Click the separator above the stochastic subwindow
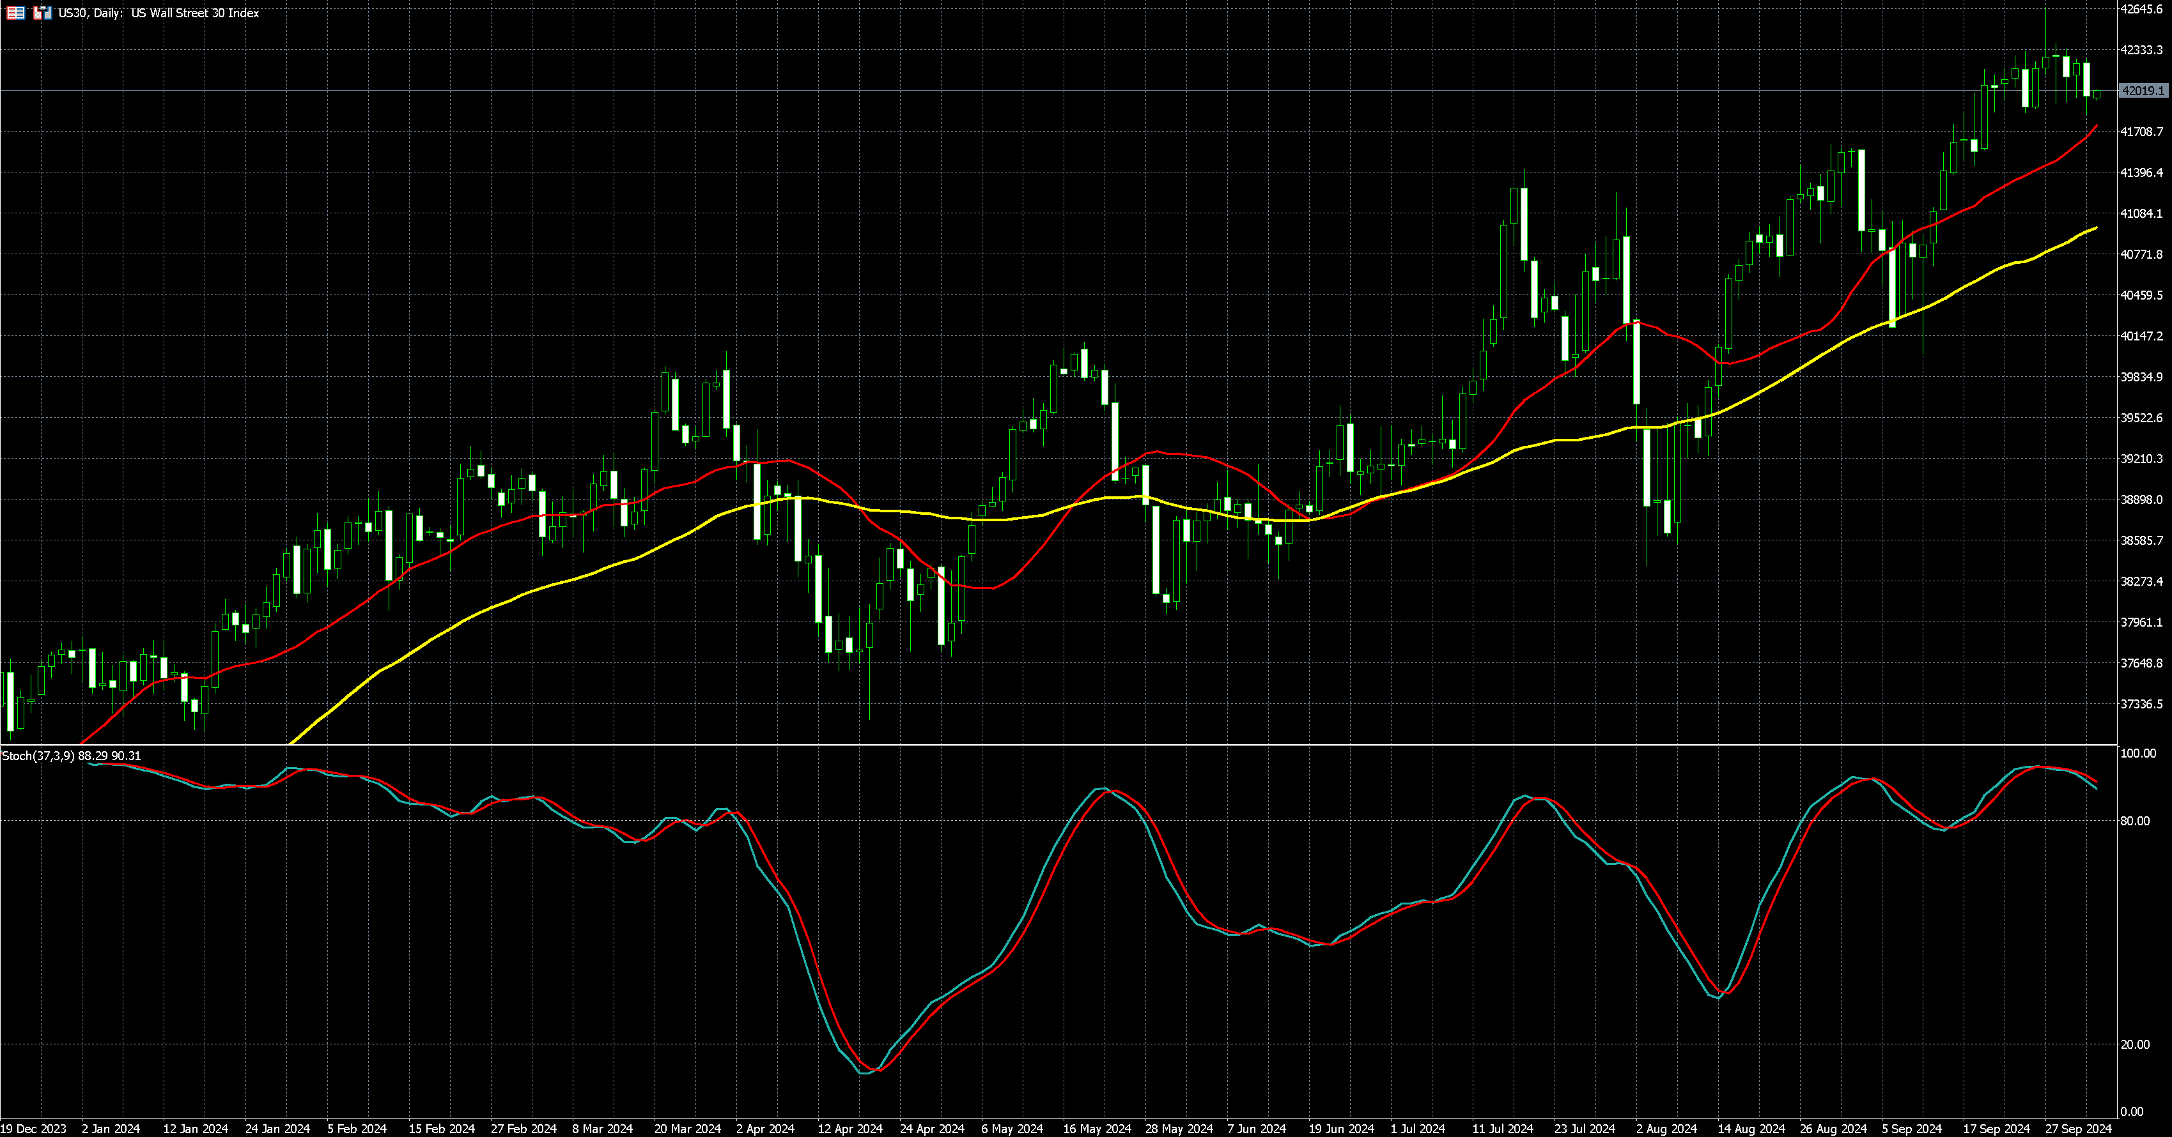 (1054, 745)
